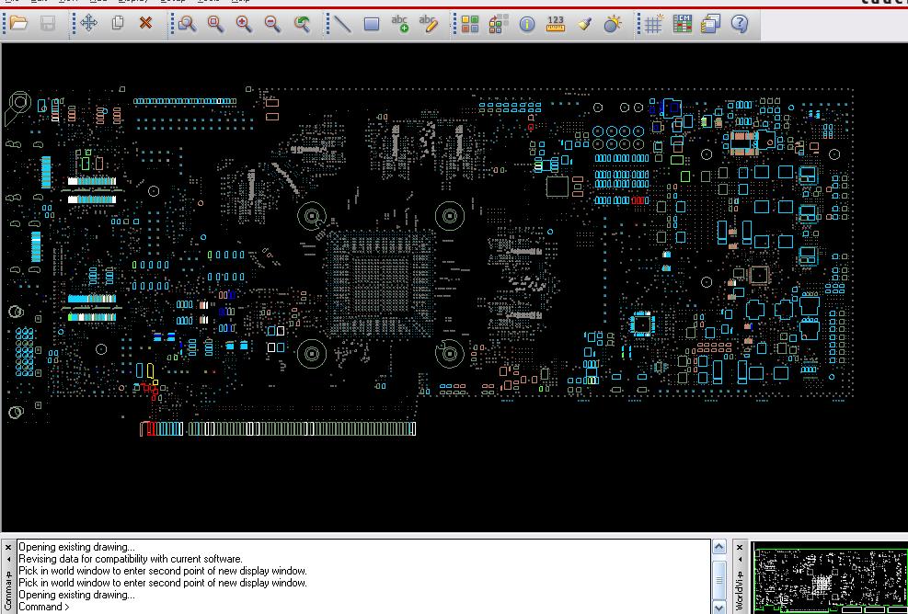Select the Move tool with four arrows

(88, 23)
